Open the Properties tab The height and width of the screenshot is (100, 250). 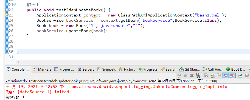(64, 70)
